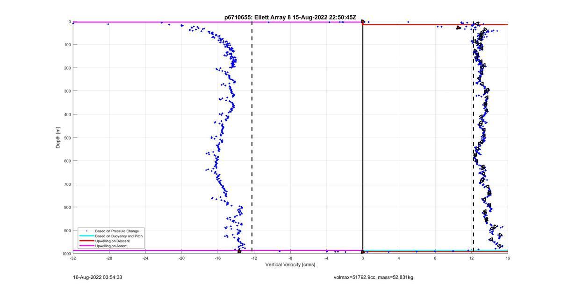Select legend entry 'Based on Buoyancy and Pitch'

click(119, 236)
